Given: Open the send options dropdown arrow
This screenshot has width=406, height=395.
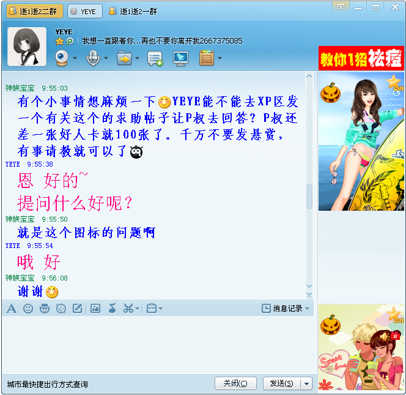Looking at the screenshot, I should (x=306, y=383).
